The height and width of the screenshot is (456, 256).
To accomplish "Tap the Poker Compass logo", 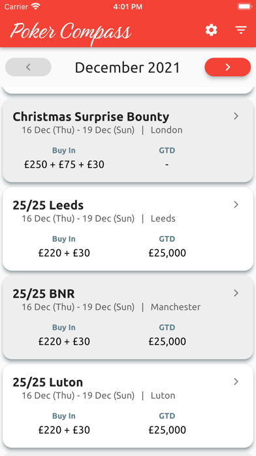I will click(71, 32).
